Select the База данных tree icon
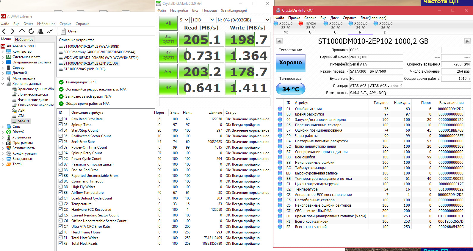Viewport: 473px width, 251px height. [9, 159]
